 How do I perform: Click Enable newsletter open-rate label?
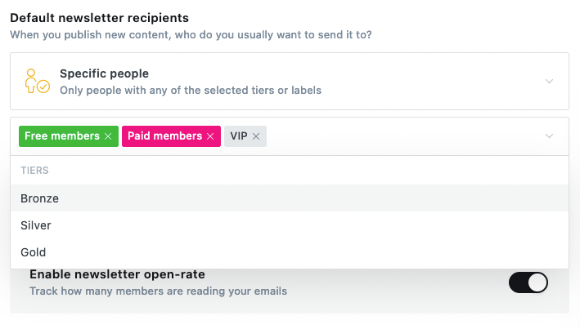click(x=117, y=274)
